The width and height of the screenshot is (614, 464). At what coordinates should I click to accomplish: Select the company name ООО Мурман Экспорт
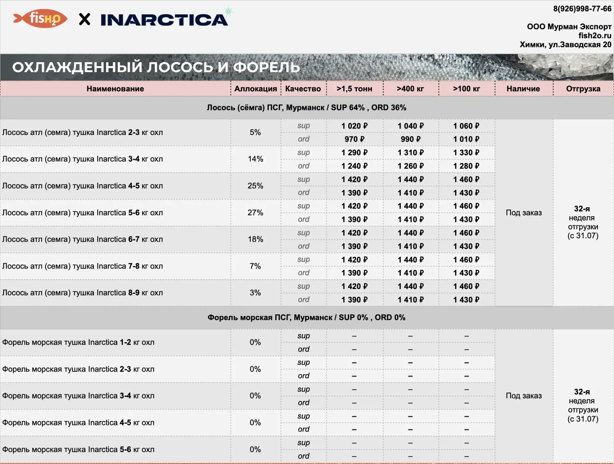569,27
